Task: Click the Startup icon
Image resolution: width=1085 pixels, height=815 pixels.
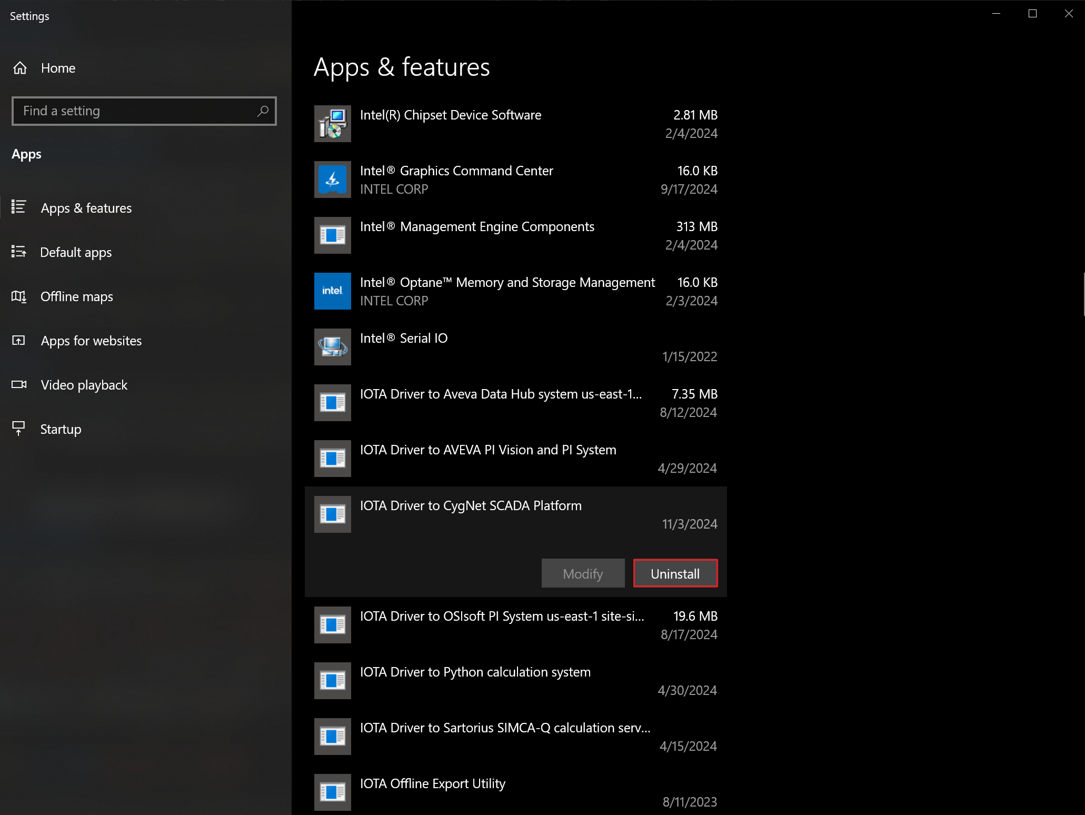Action: coord(19,429)
